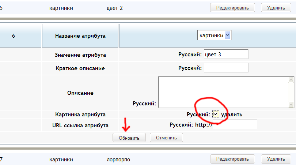
Task: Click the description textarea scroll up arrow
Action: [291, 80]
